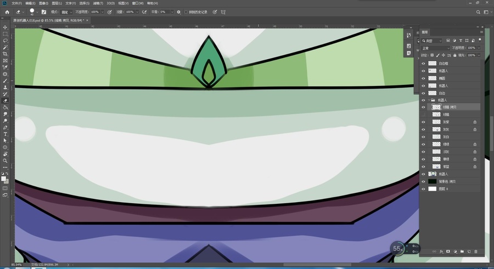Toggle Quick Mask mode

pyautogui.click(x=5, y=188)
